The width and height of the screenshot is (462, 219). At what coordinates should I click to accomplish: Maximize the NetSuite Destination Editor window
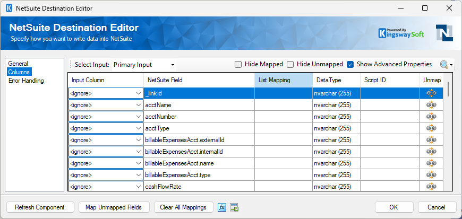click(x=425, y=8)
